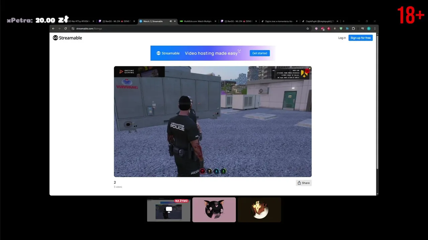The height and width of the screenshot is (240, 428).
Task: Open the media control music-note icon
Action: coord(362,29)
